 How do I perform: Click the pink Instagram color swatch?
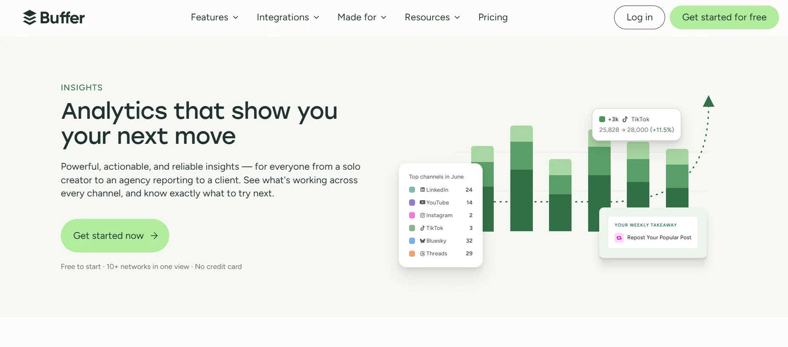pos(412,215)
